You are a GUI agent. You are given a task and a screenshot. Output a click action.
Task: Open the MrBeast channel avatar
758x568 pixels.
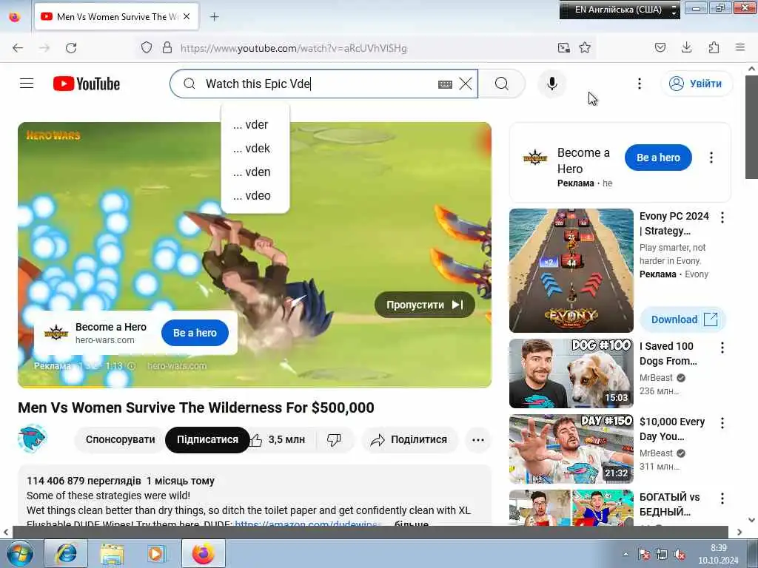33,439
